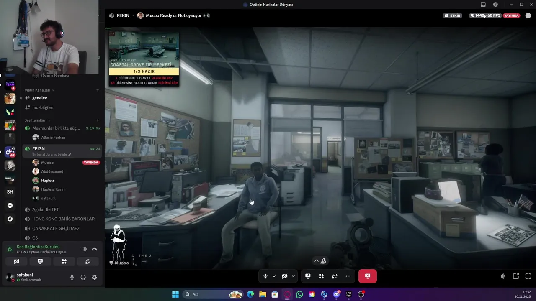Screen dimensions: 536x301
Task: Click FEIGN / Optinin Harikalar Dünyası link
Action: point(41,252)
